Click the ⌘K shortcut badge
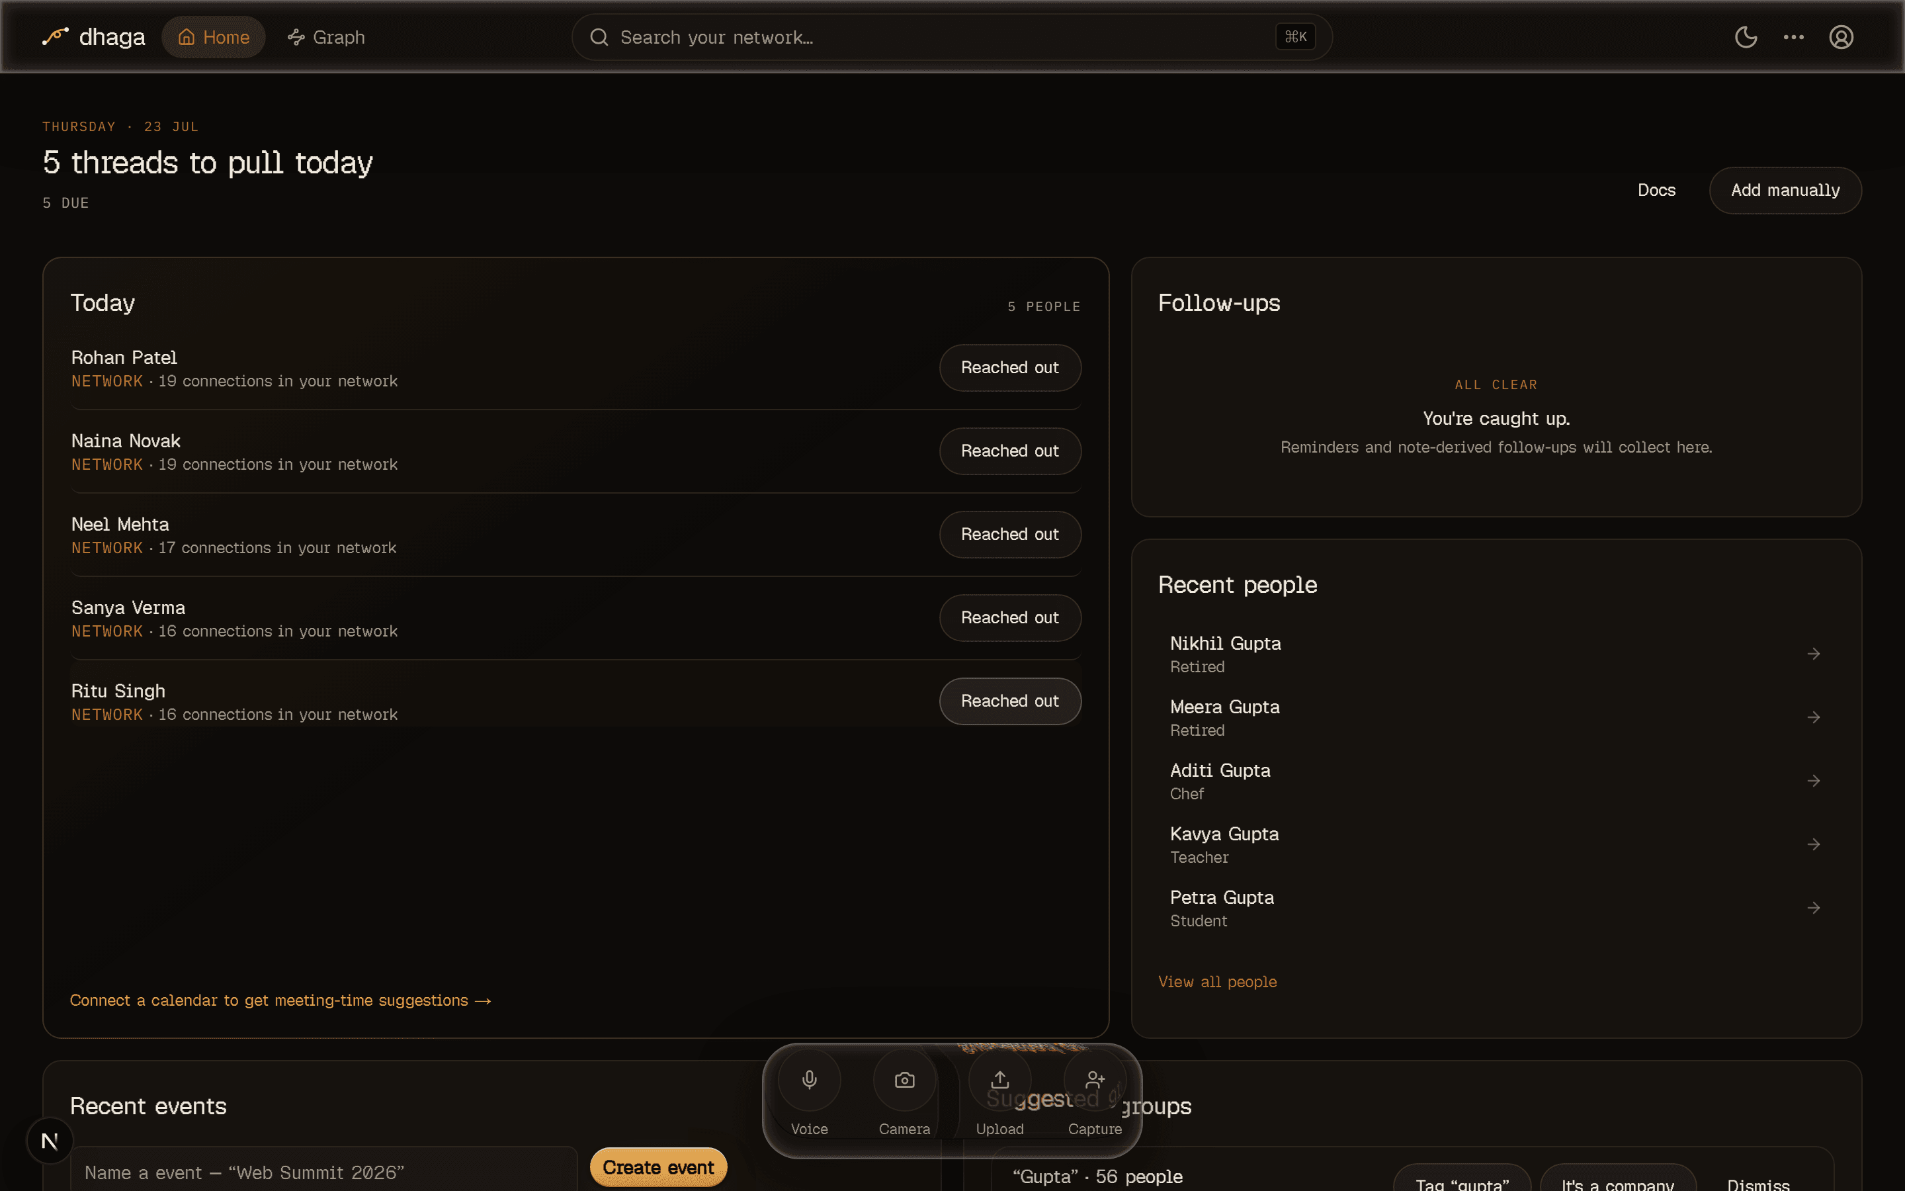Image resolution: width=1905 pixels, height=1191 pixels. click(x=1295, y=37)
